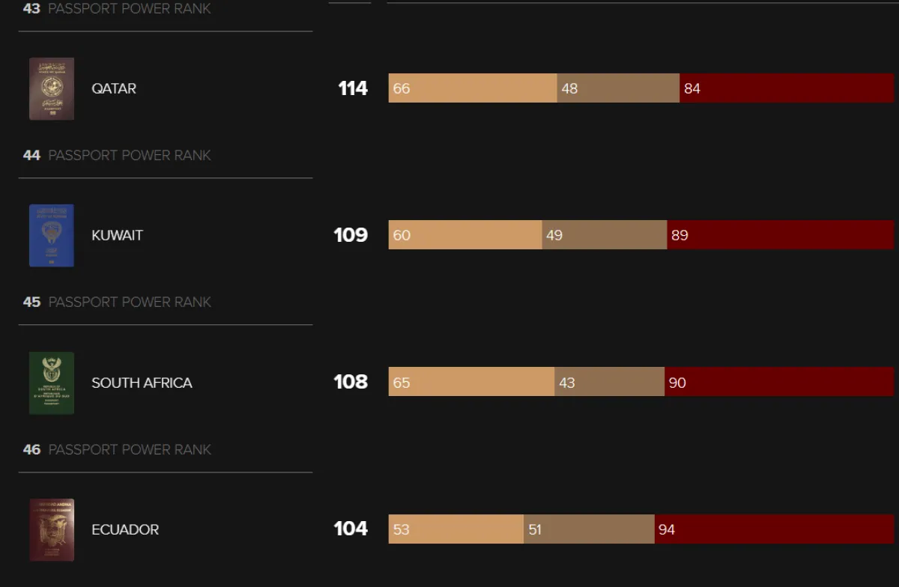Click Ecuador's tan bar segment showing 53

click(455, 529)
